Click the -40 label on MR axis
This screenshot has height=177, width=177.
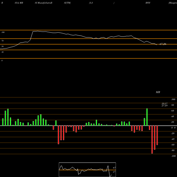click(x=173, y=139)
